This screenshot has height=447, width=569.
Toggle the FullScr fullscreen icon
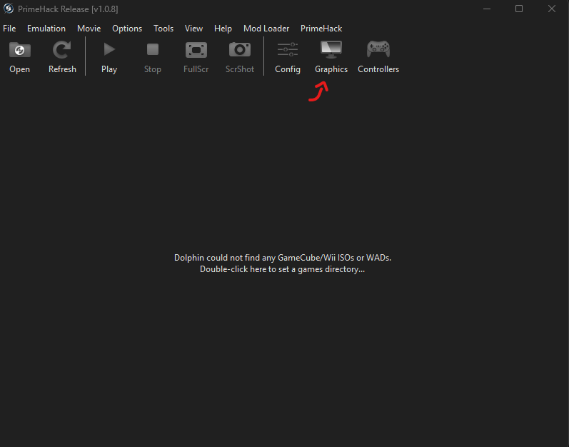196,51
